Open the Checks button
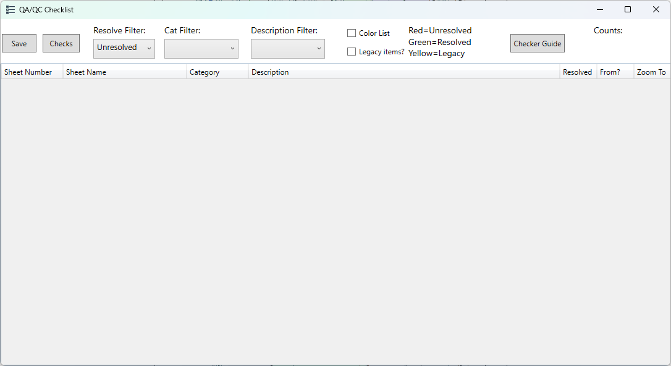The width and height of the screenshot is (671, 366). pos(61,43)
